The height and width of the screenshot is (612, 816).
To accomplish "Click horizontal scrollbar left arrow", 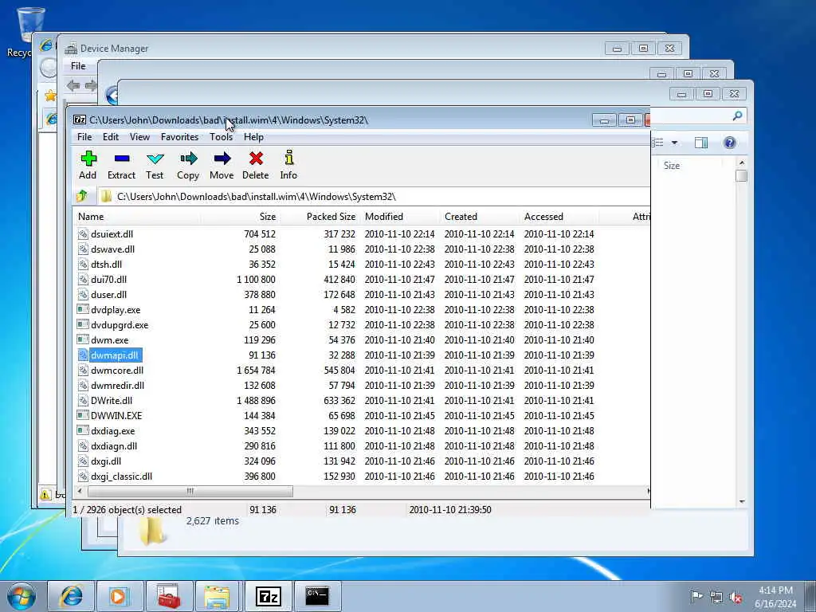I will tap(80, 491).
